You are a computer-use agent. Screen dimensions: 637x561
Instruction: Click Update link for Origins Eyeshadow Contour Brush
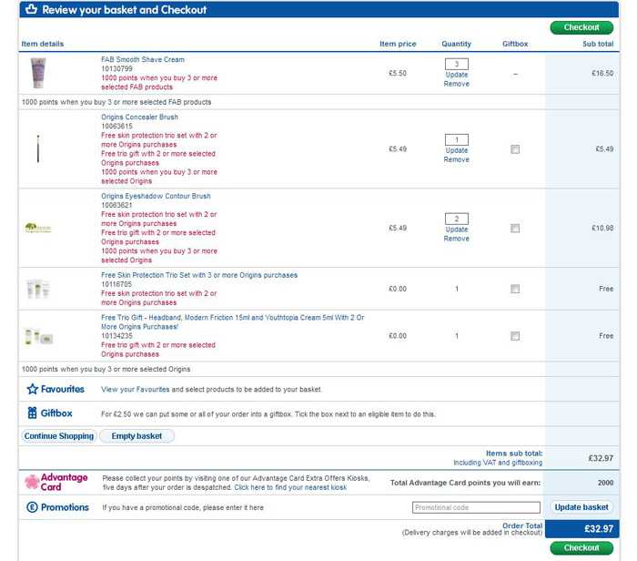(x=457, y=229)
